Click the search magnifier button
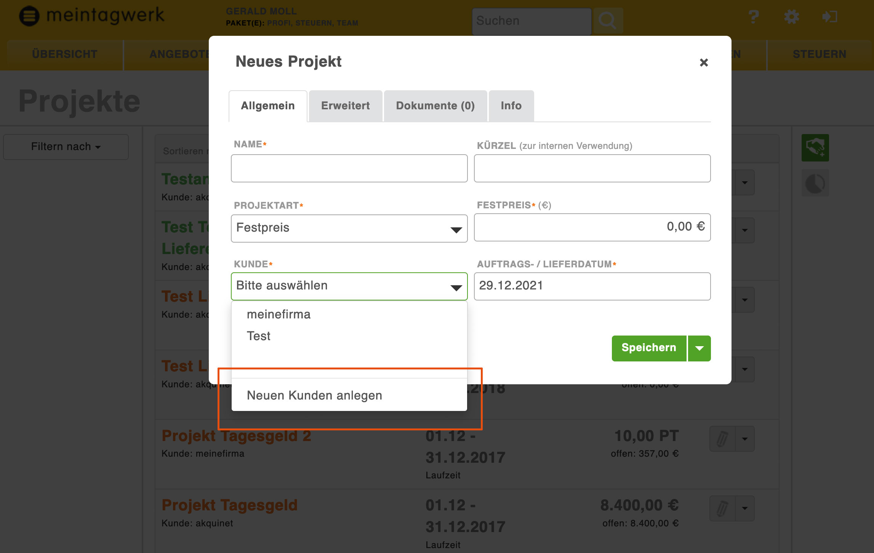The width and height of the screenshot is (874, 553). tap(608, 21)
